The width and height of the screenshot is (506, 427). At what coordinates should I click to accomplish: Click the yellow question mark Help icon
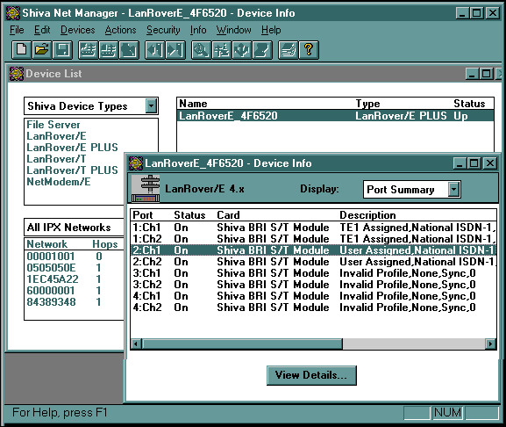309,50
